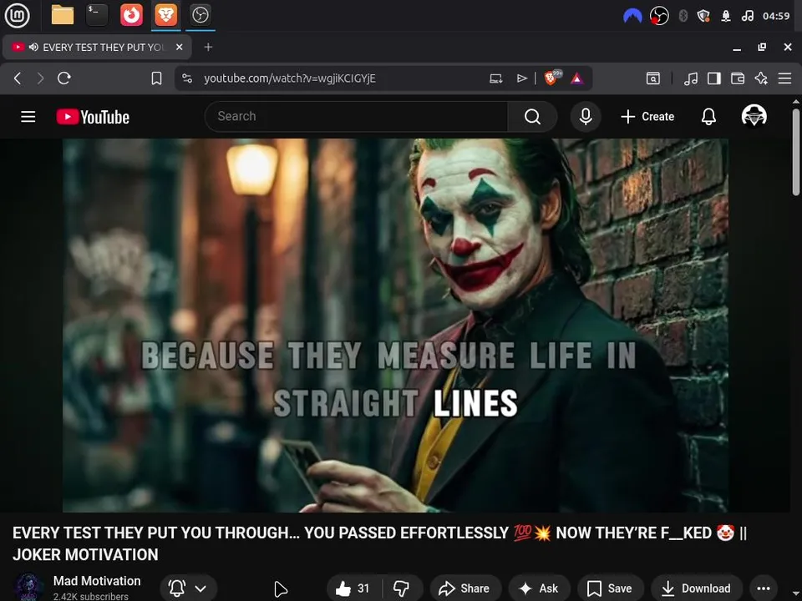Go back to the previous page
Image resolution: width=802 pixels, height=601 pixels.
coord(18,78)
